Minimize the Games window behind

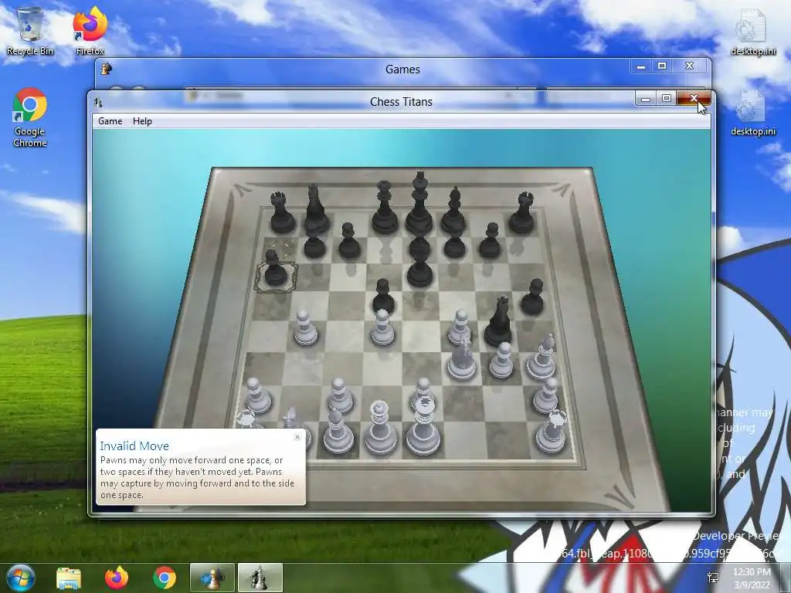coord(640,66)
